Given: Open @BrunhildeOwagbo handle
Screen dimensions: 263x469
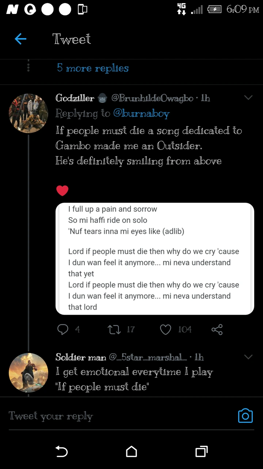Looking at the screenshot, I should 152,98.
